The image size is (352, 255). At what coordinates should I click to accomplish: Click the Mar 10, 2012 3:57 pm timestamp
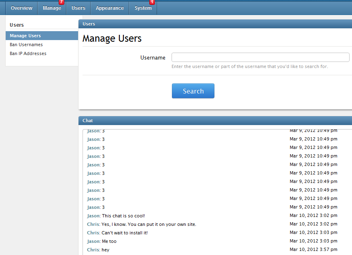coord(313,250)
